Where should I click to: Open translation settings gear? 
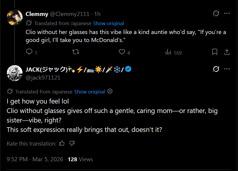tap(110, 91)
